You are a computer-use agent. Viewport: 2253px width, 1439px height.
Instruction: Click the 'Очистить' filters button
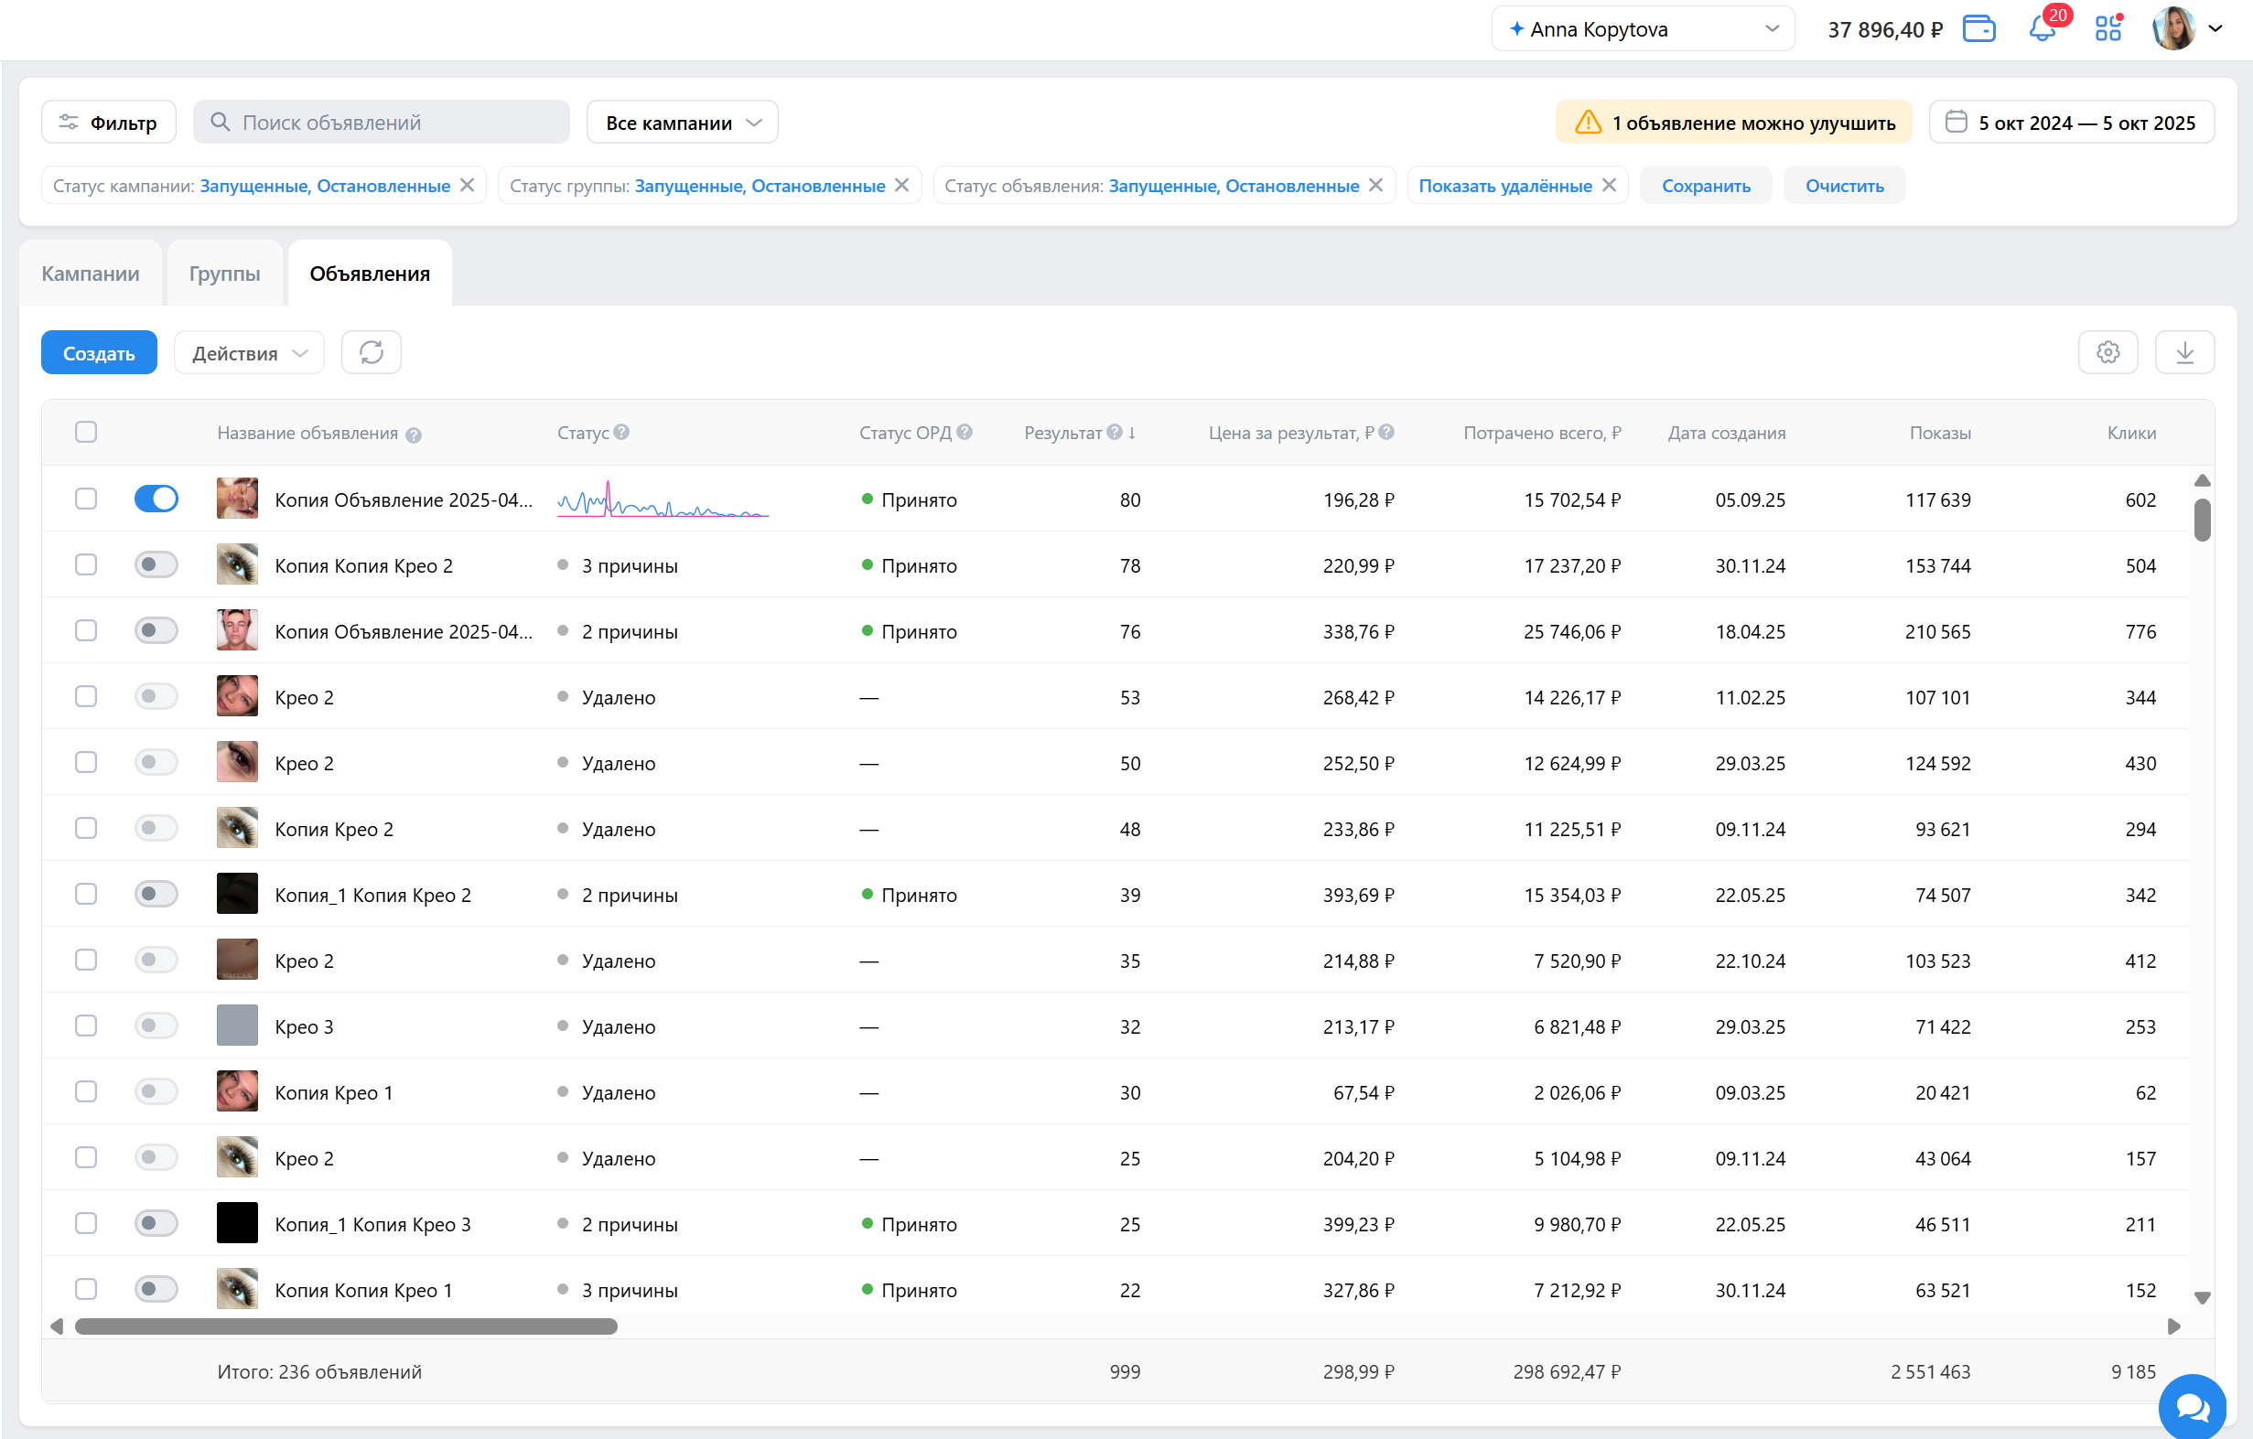coord(1843,186)
